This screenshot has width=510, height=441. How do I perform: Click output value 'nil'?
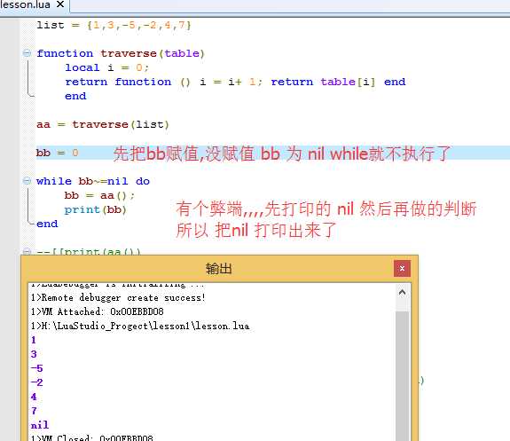click(40, 425)
